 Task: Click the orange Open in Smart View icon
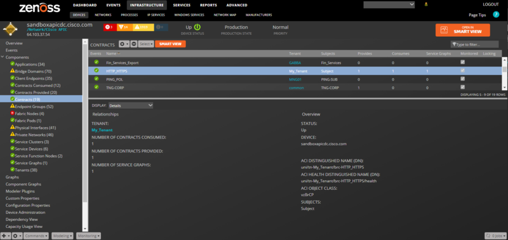click(x=444, y=30)
